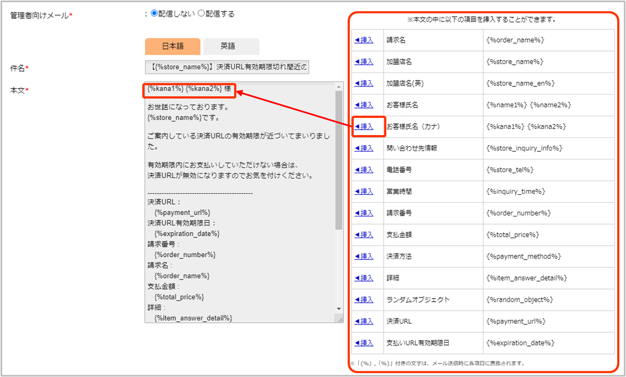Click 挿入 for 支払いURL有効期限日
Viewport: 626px width, 377px height.
(x=364, y=343)
